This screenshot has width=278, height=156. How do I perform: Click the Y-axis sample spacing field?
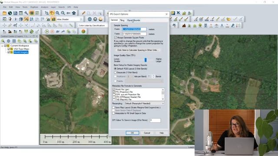(134, 34)
